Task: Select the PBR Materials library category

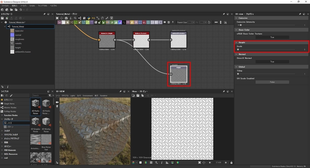Action: (x=10, y=150)
